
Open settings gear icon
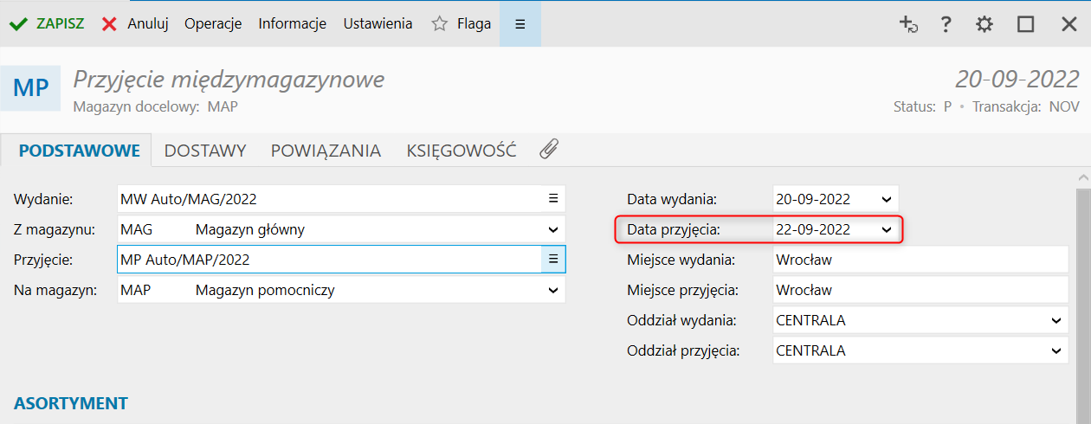pos(984,24)
